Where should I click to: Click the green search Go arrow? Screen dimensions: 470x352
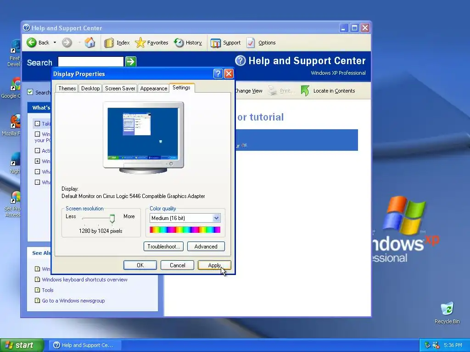point(131,62)
